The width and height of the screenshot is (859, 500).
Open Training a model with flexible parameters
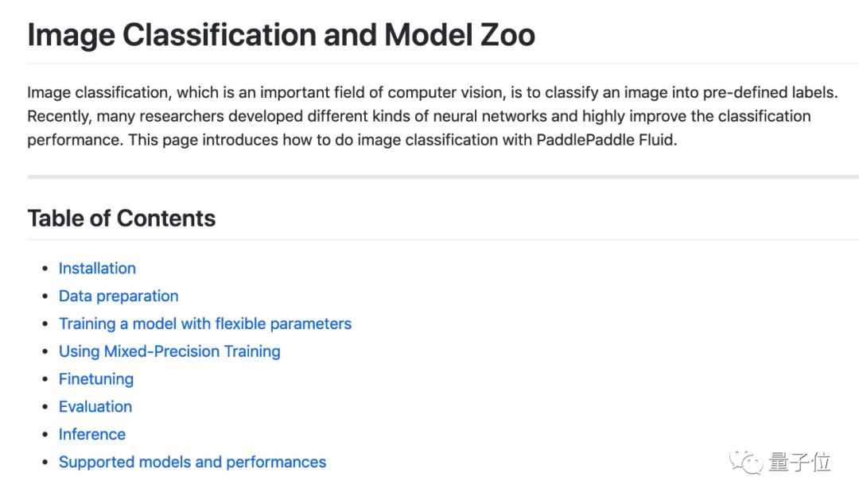coord(204,324)
